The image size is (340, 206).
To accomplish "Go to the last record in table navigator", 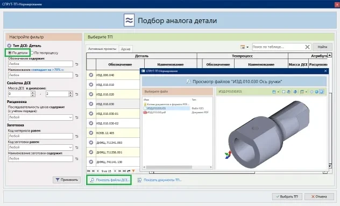I will click(124, 171).
